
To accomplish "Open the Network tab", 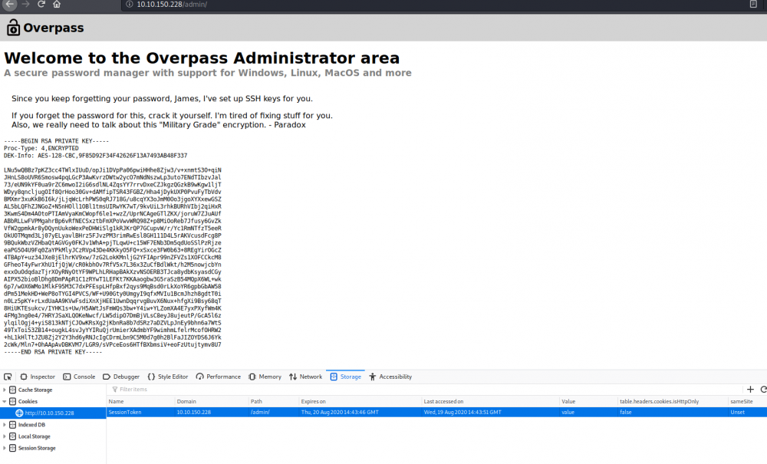I will tap(305, 377).
